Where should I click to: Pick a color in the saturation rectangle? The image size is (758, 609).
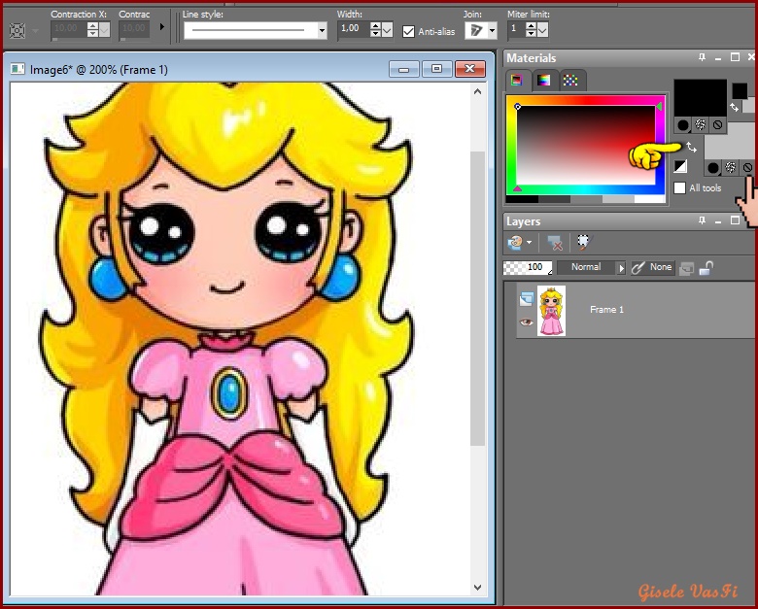tap(586, 145)
